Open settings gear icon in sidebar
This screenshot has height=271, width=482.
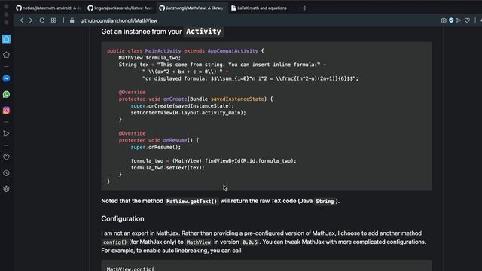(x=6, y=189)
